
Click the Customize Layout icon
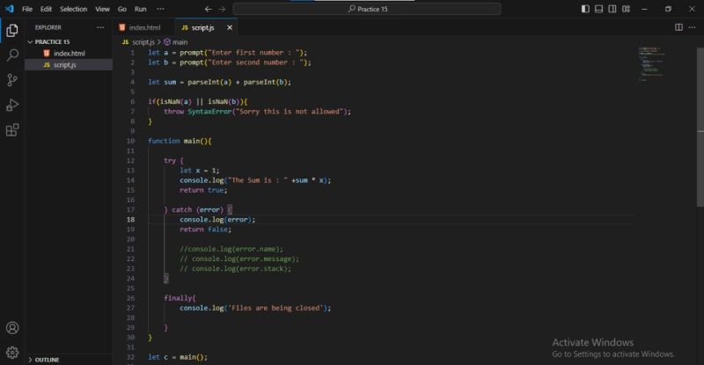pyautogui.click(x=626, y=9)
